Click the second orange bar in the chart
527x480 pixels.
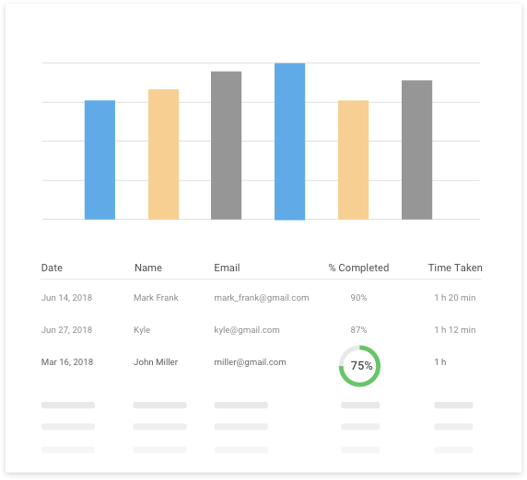point(353,160)
